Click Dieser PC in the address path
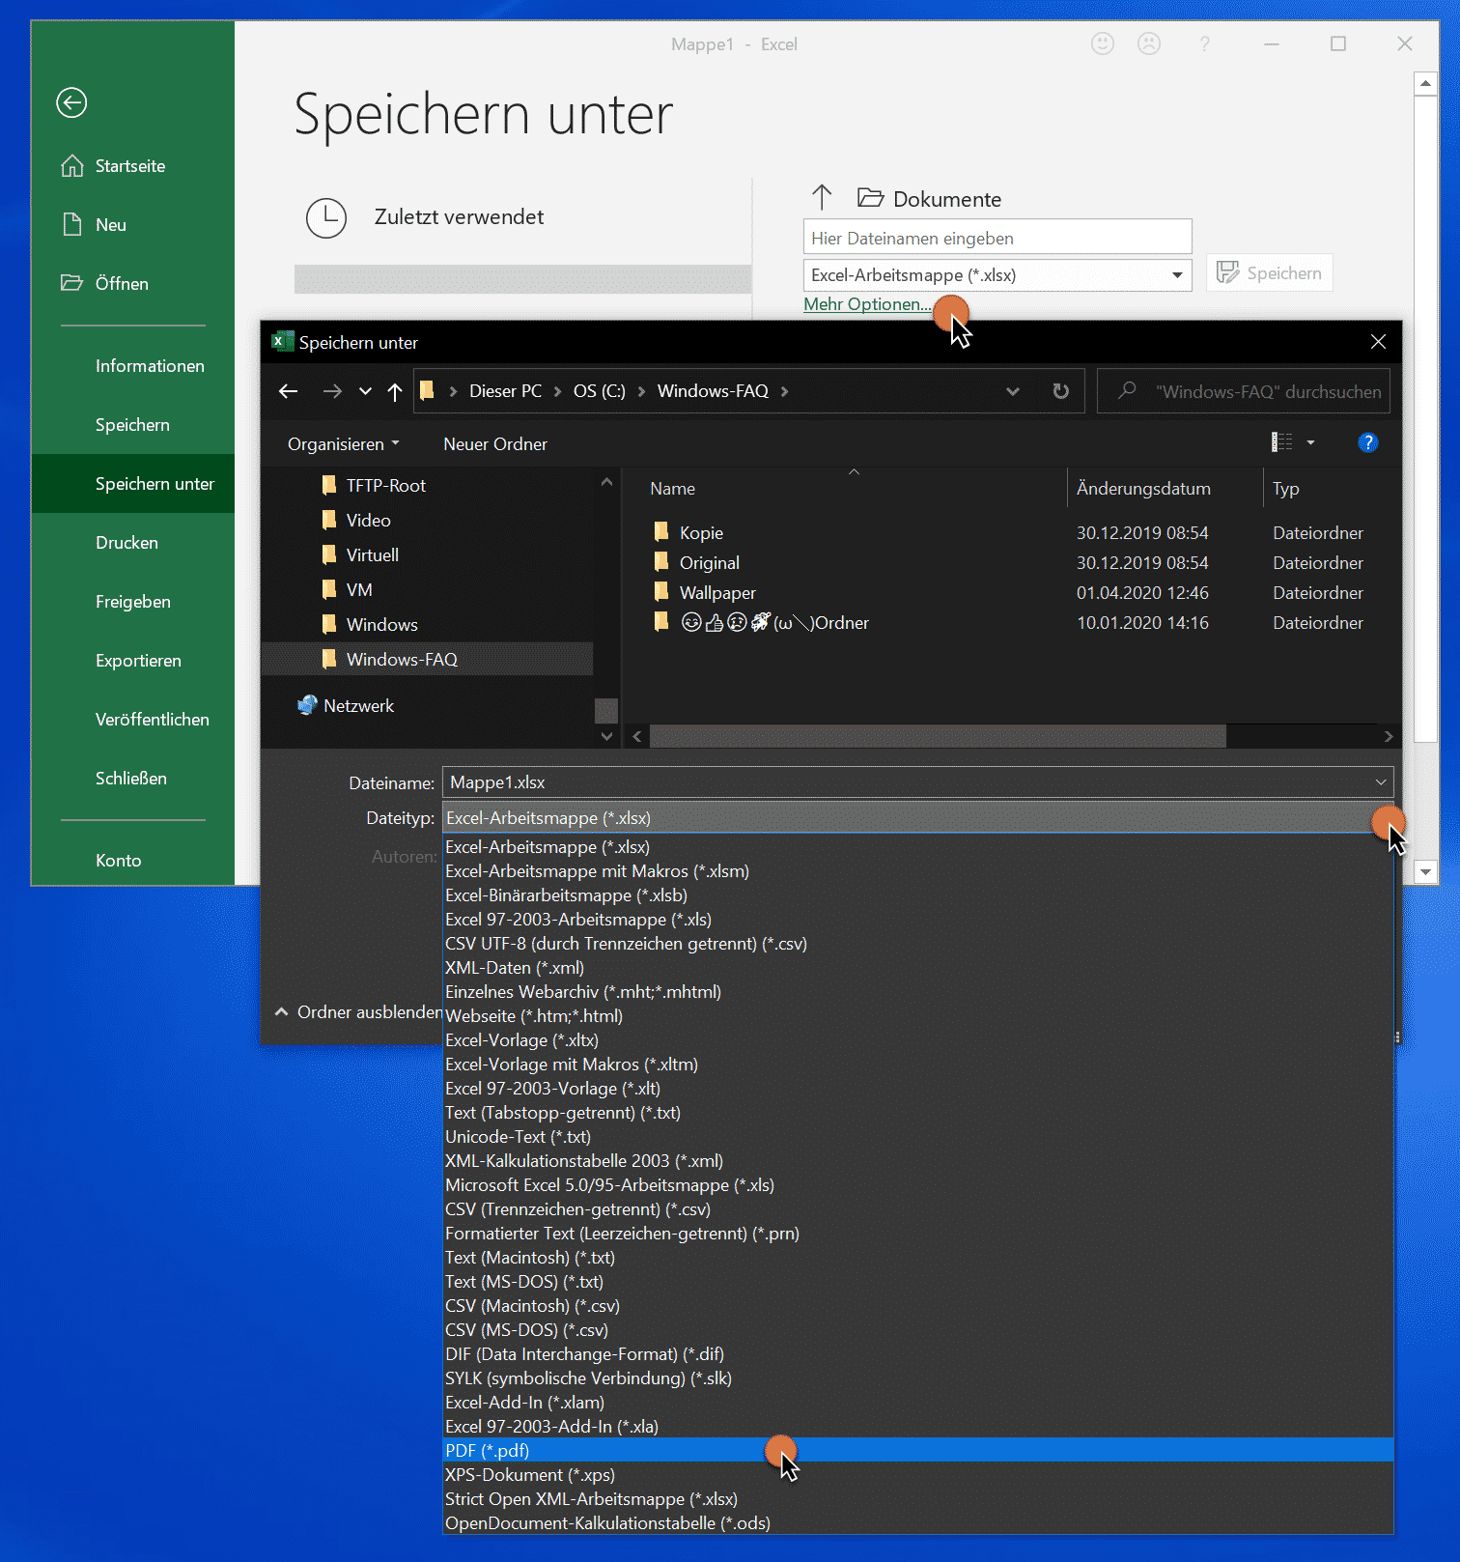1460x1562 pixels. pos(505,391)
